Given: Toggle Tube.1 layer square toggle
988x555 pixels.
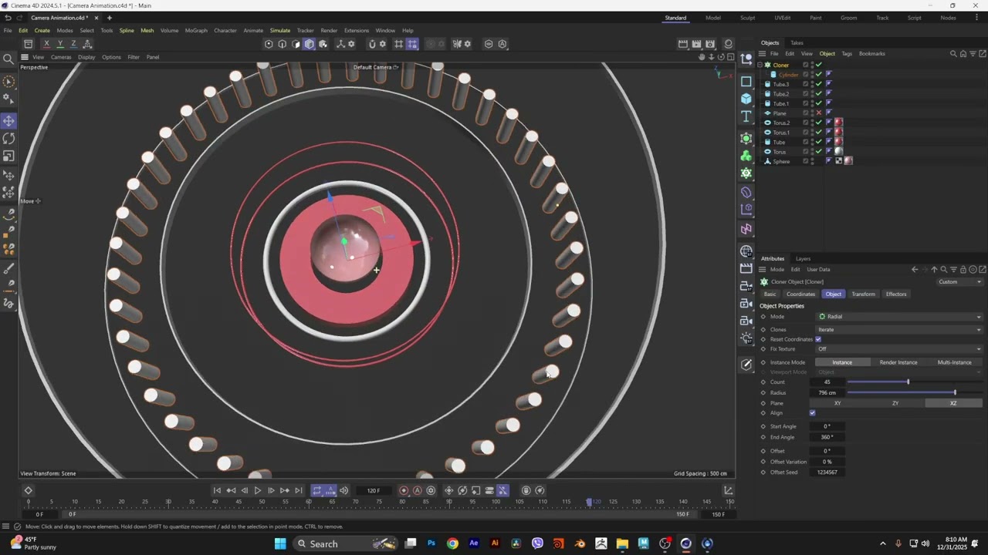Looking at the screenshot, I should coord(806,103).
